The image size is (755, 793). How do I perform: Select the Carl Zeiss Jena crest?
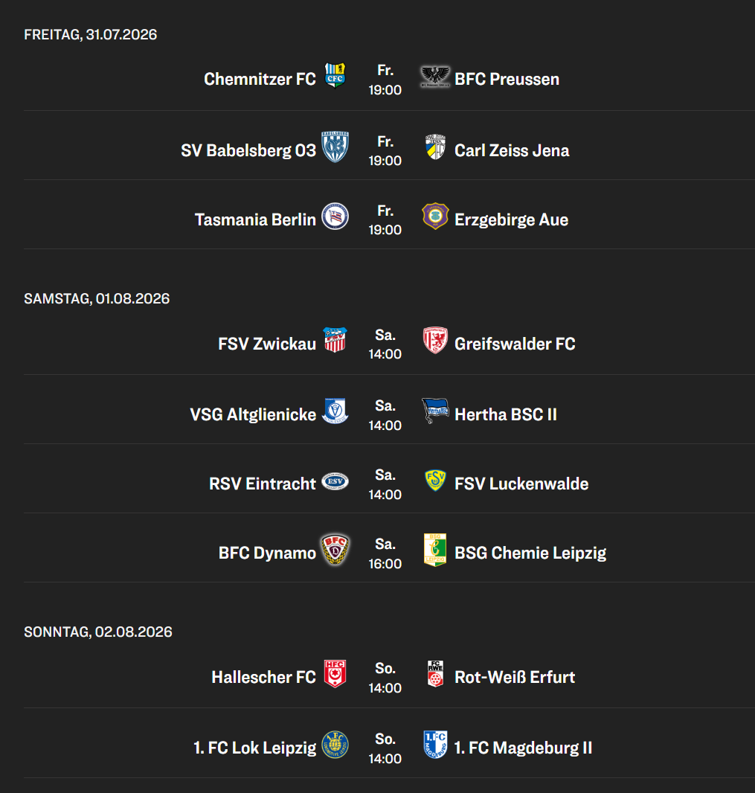point(435,147)
